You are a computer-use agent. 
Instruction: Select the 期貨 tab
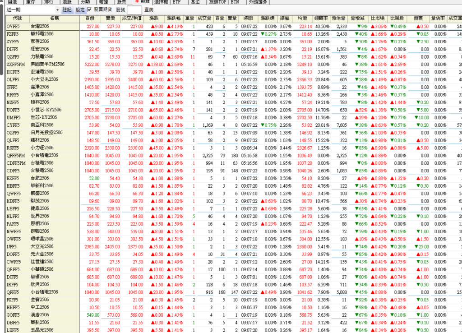pos(143,2)
